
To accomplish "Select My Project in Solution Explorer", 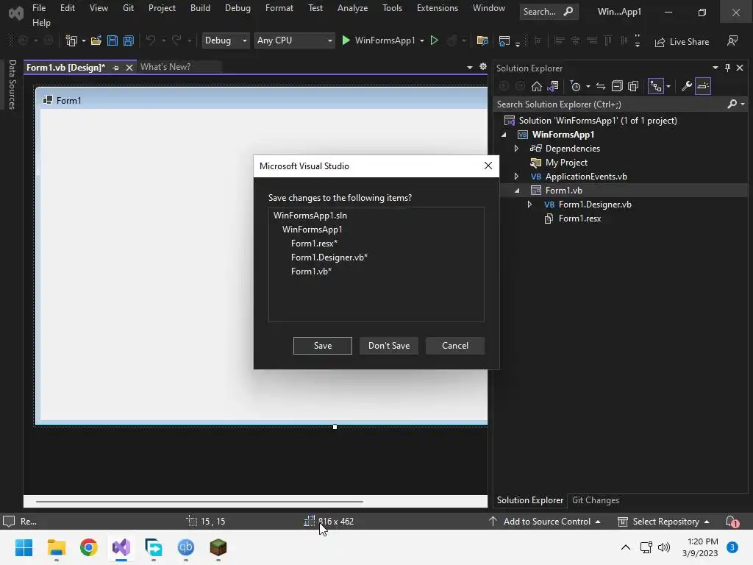I will pyautogui.click(x=566, y=163).
